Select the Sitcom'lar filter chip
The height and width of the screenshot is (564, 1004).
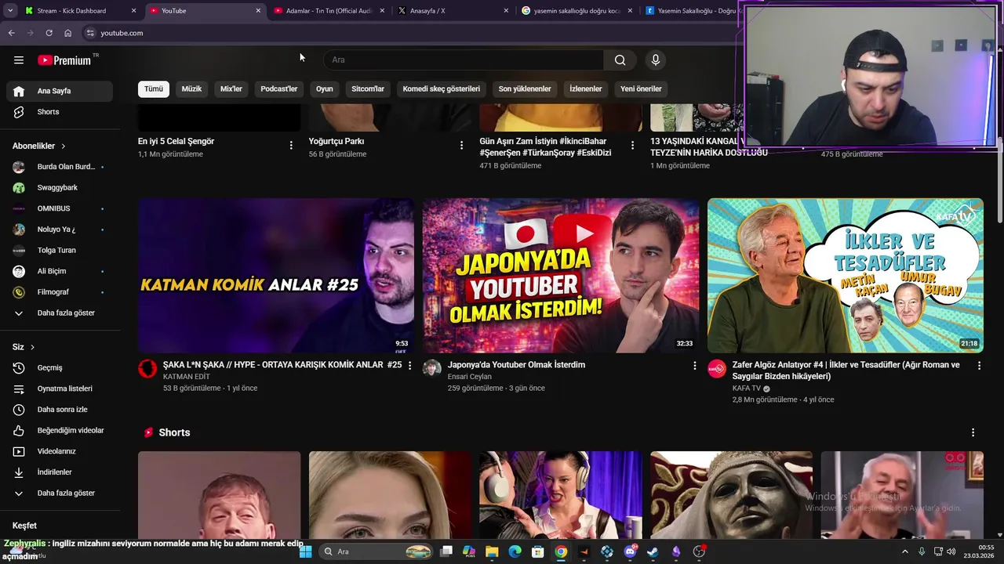tap(368, 89)
